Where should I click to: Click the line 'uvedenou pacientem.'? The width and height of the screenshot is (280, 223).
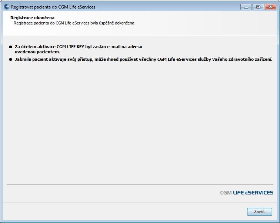(37, 52)
